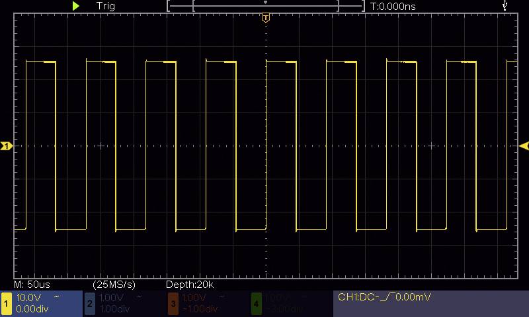Viewport: 529px width, 317px height.
Task: Click the Trig status label
Action: coord(106,6)
